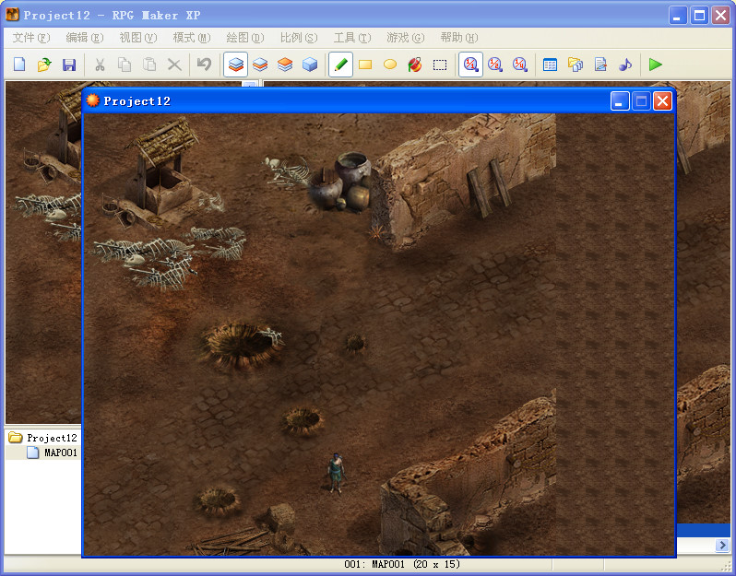
Task: Select the Pencil drawing tool
Action: (x=340, y=65)
